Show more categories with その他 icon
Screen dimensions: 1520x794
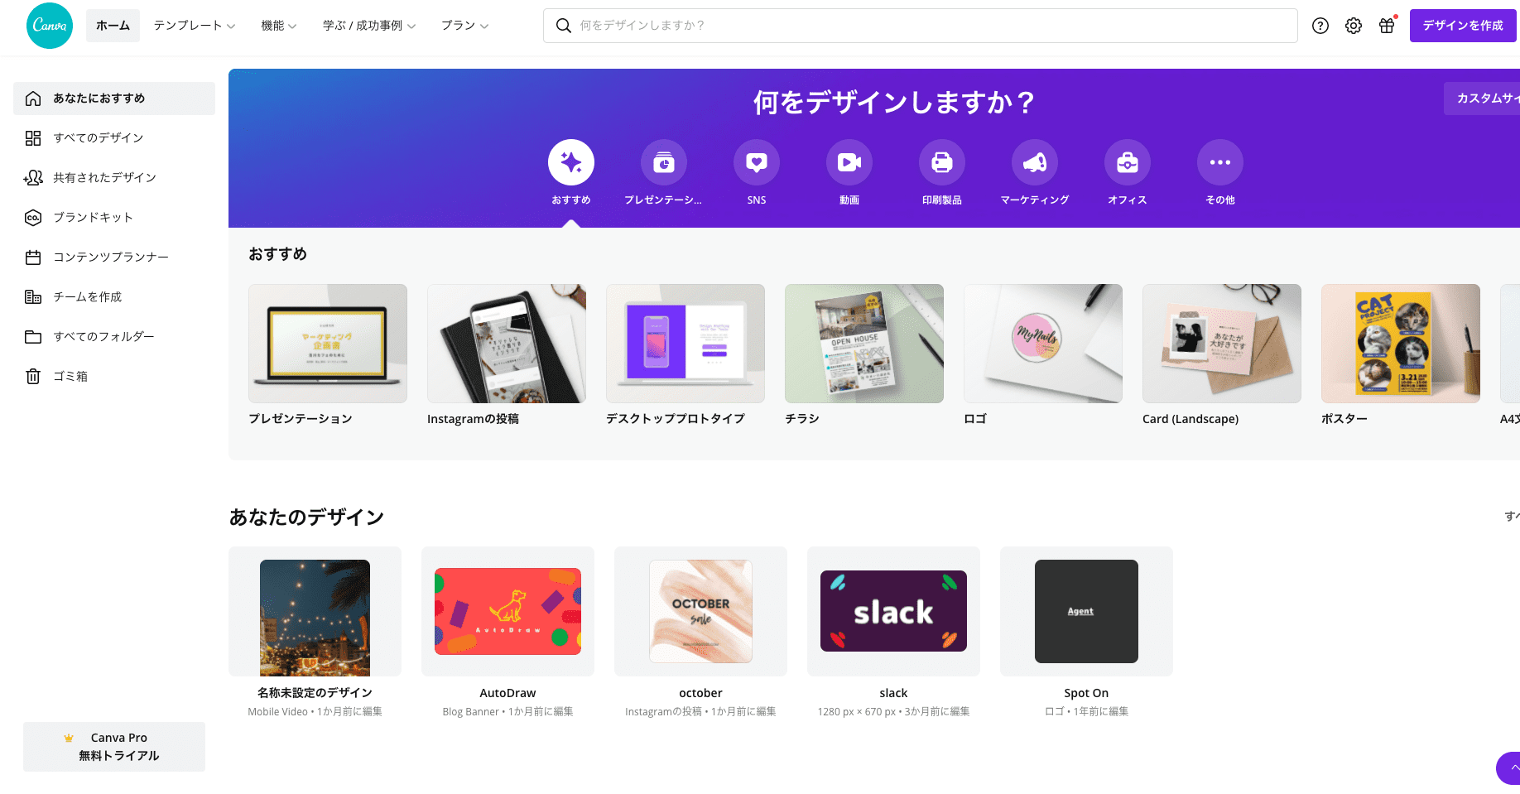pyautogui.click(x=1220, y=162)
